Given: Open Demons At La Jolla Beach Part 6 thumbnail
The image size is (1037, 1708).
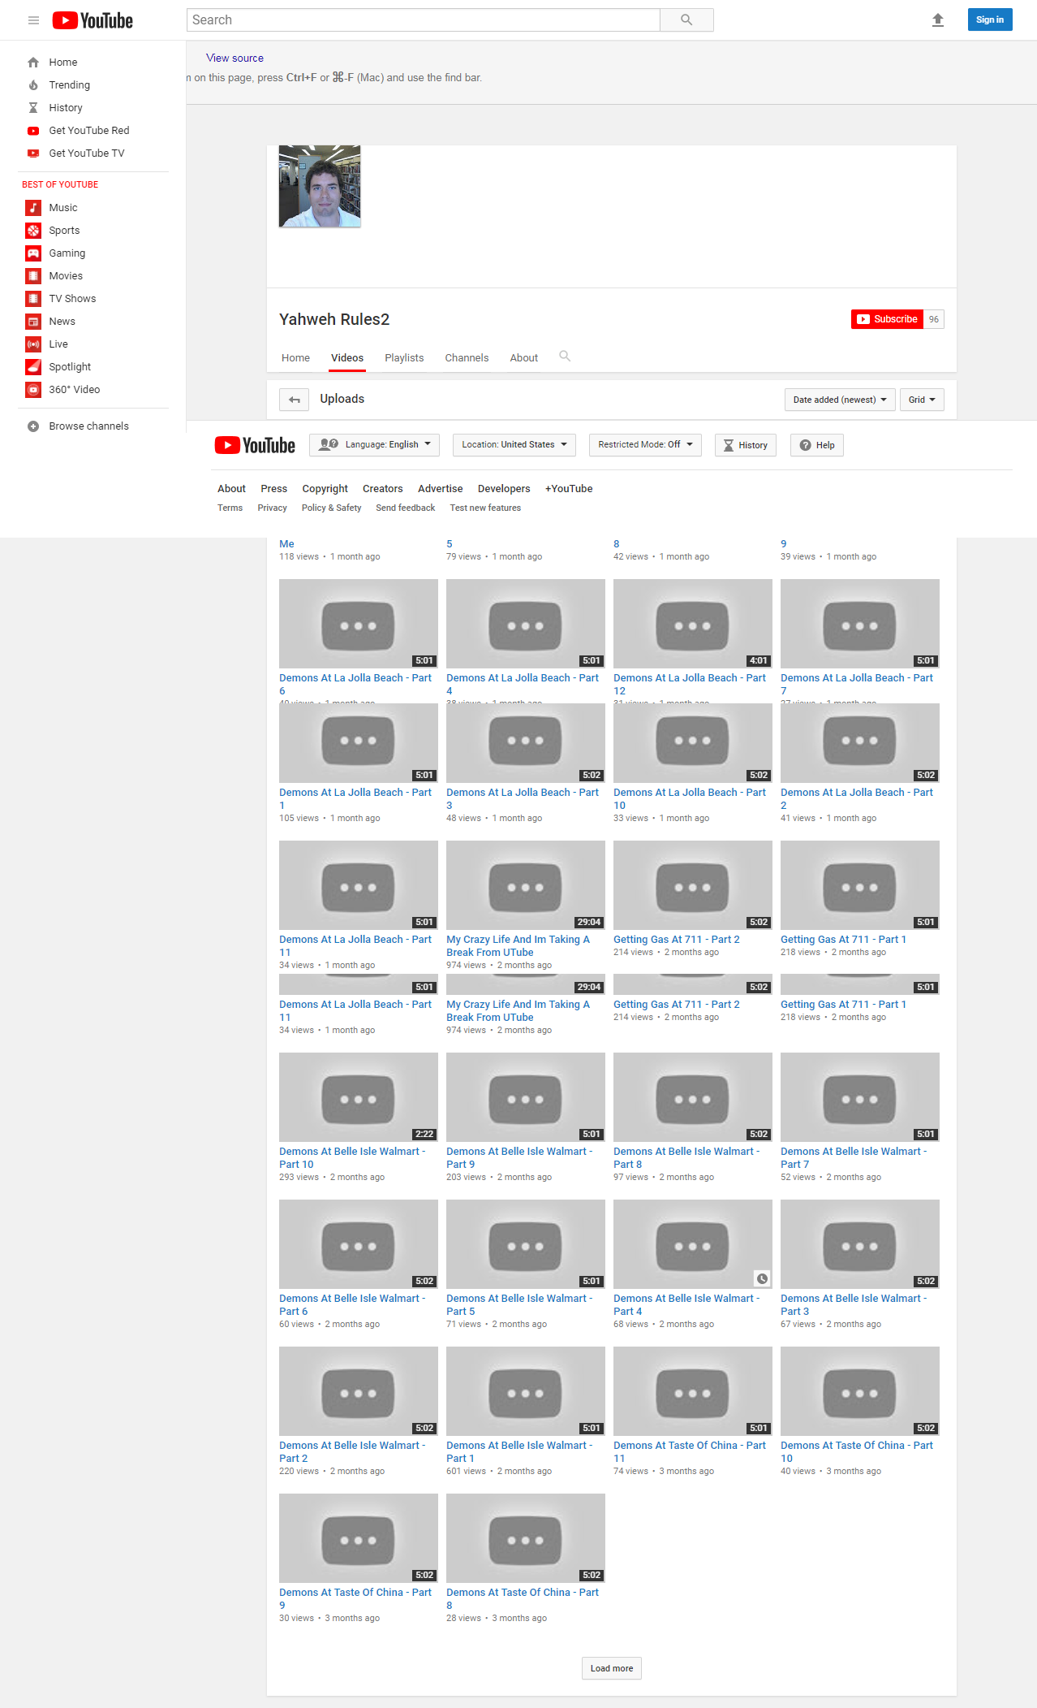Looking at the screenshot, I should 359,624.
